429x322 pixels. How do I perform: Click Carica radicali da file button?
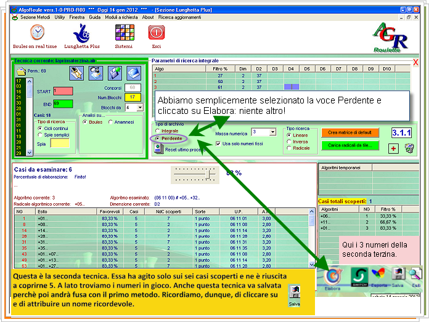(350, 145)
